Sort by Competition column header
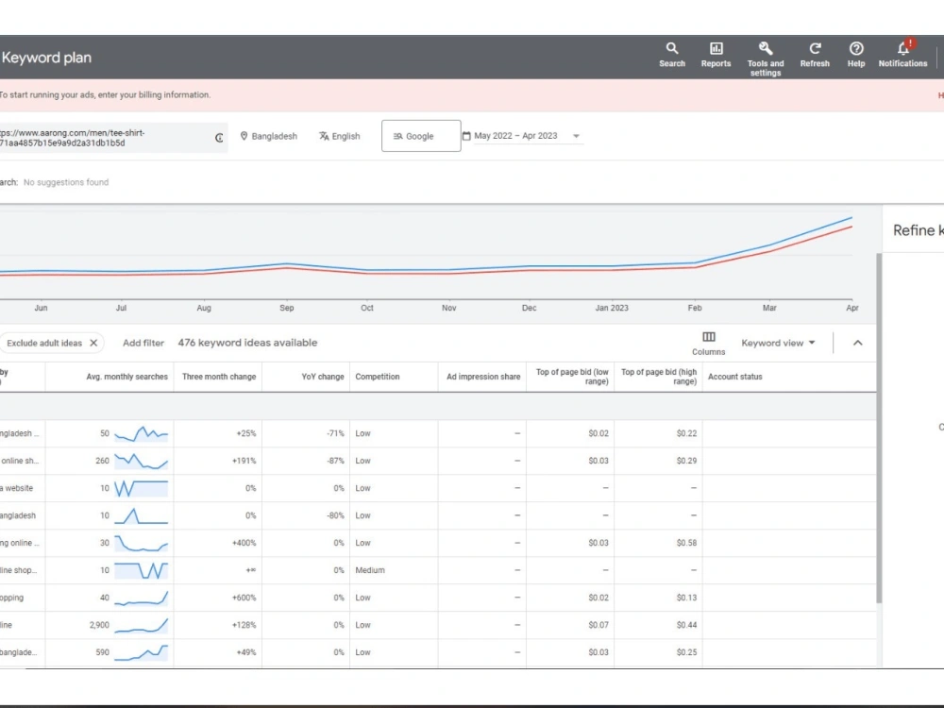Viewport: 944px width, 708px height. tap(378, 377)
